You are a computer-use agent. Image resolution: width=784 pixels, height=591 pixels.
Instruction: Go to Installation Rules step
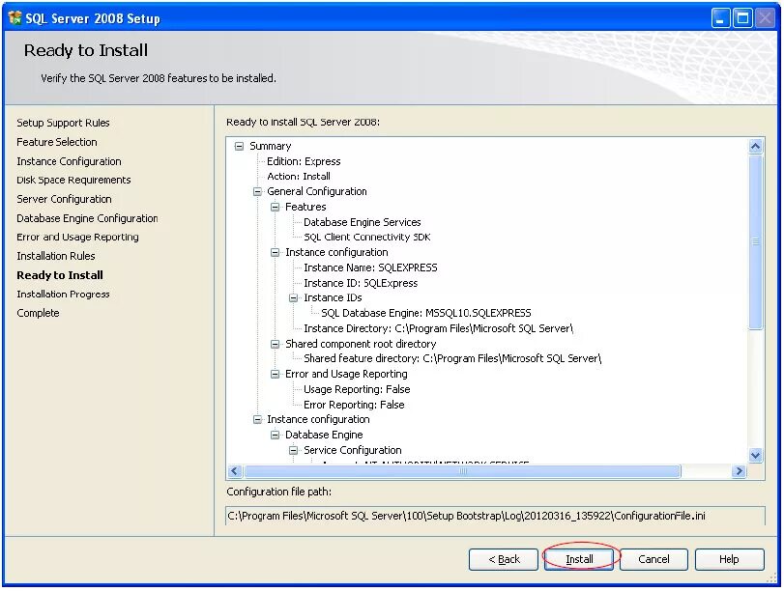pyautogui.click(x=56, y=256)
